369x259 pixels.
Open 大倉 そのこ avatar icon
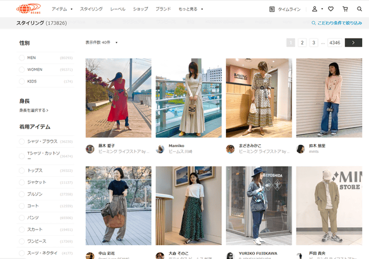coord(160,256)
